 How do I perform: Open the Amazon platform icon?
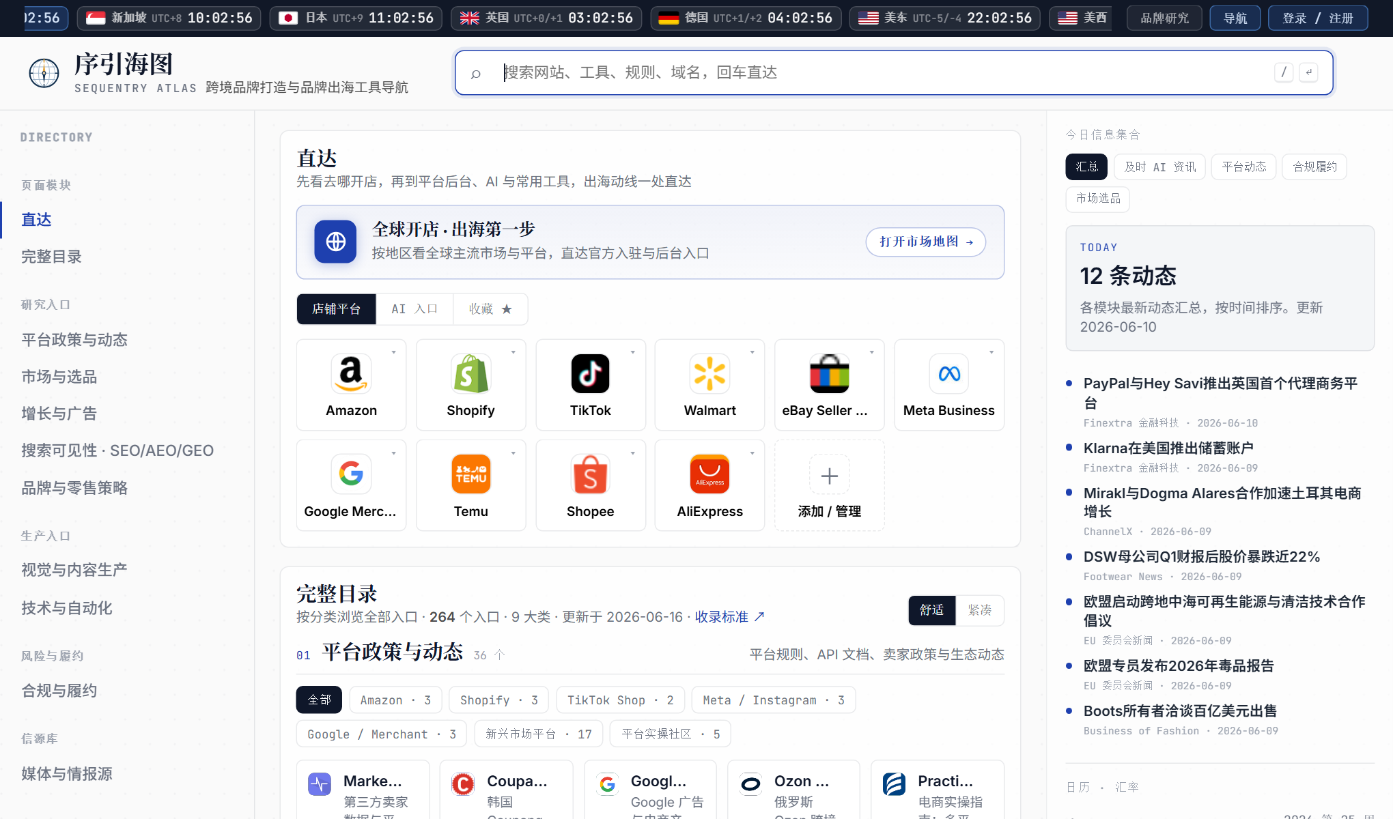pos(351,373)
